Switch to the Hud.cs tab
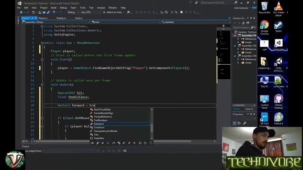This screenshot has width=303, height=170. (79, 18)
